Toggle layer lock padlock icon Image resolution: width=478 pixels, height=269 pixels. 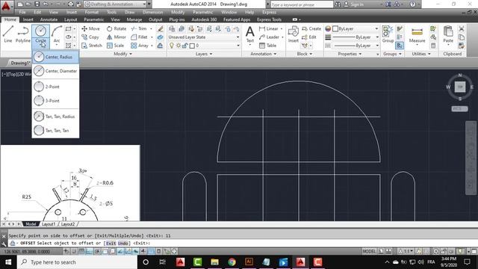[184, 46]
